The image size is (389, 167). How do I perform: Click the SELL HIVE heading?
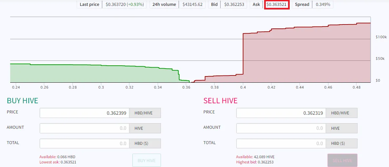click(220, 101)
